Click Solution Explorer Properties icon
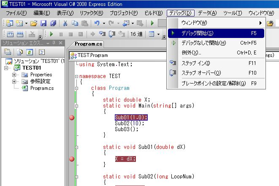279x186 pixels. point(8,52)
